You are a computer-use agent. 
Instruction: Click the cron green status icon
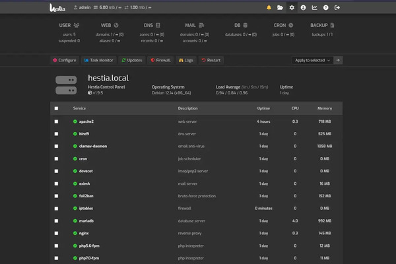point(75,158)
